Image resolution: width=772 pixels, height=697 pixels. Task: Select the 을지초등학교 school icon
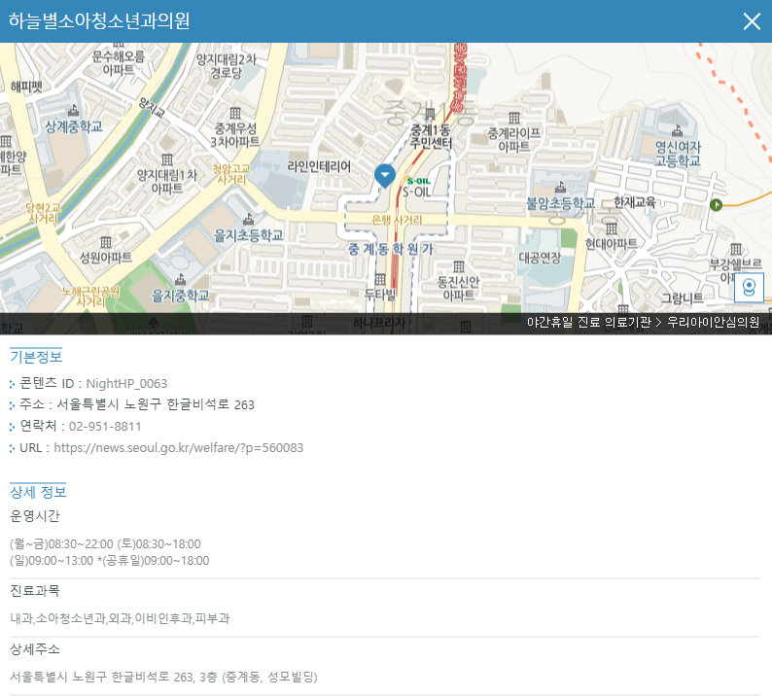point(249,219)
